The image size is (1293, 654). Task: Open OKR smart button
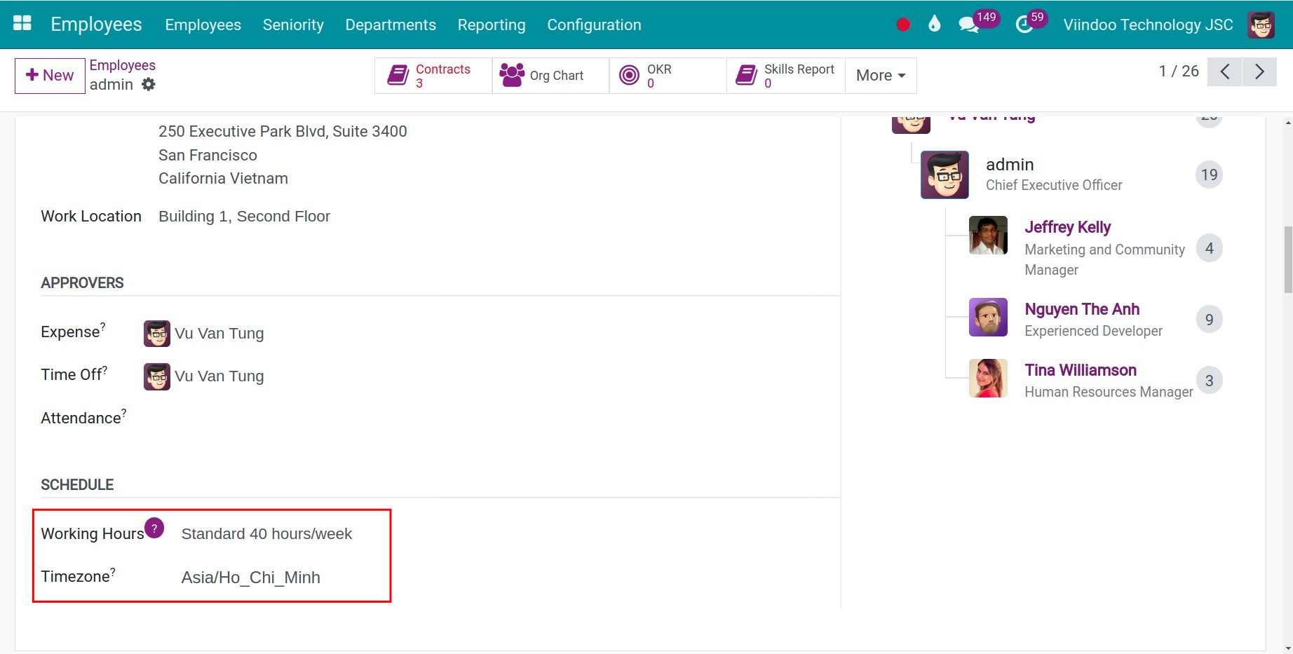tap(668, 76)
